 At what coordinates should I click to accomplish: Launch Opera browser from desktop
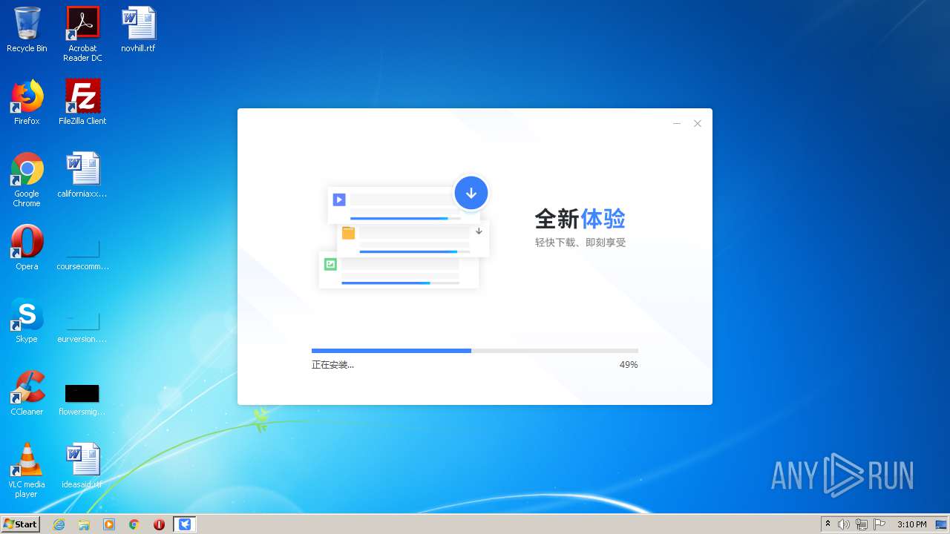tap(27, 248)
